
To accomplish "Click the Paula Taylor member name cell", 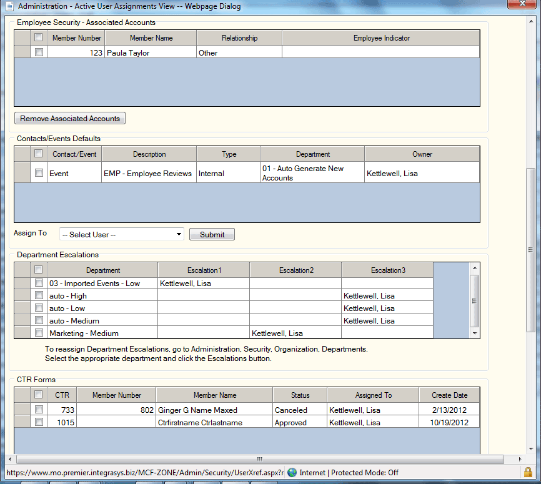I will click(x=151, y=53).
